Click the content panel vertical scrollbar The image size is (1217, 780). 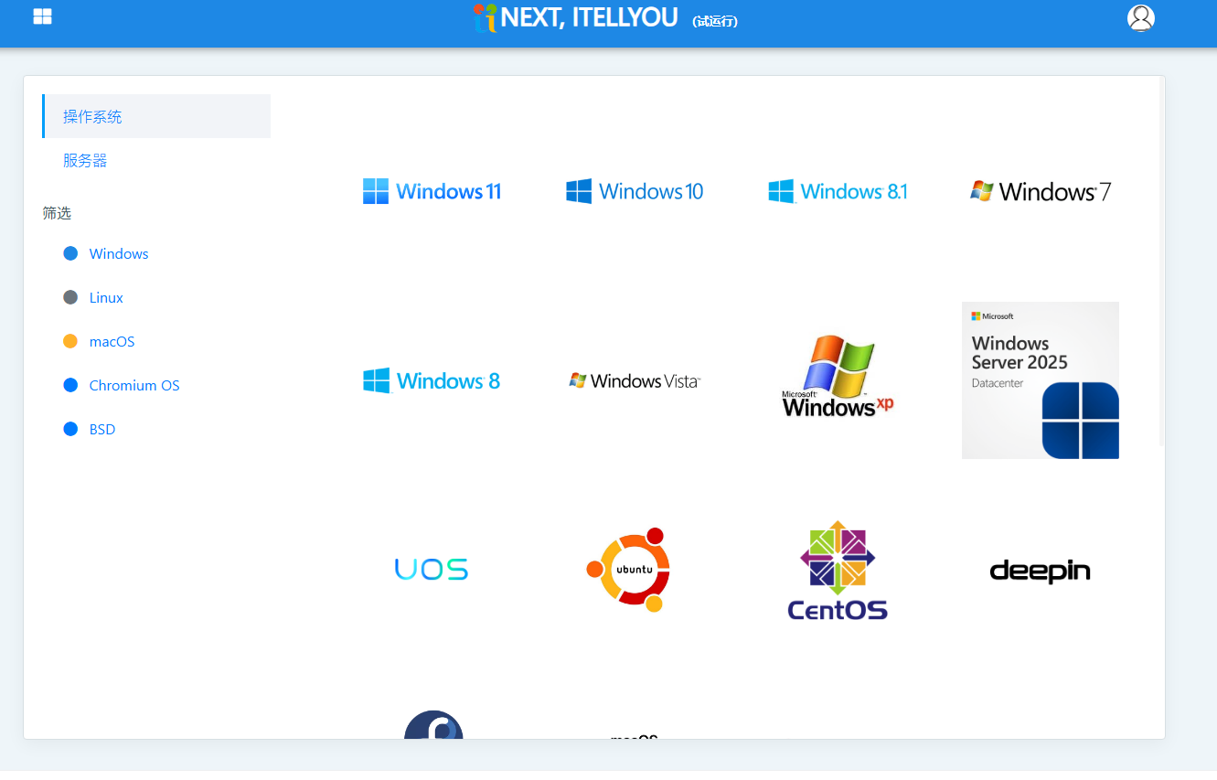[1162, 262]
